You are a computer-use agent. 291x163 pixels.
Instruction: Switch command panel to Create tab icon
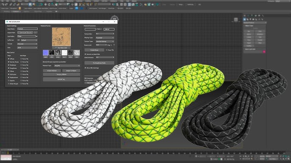(245, 16)
